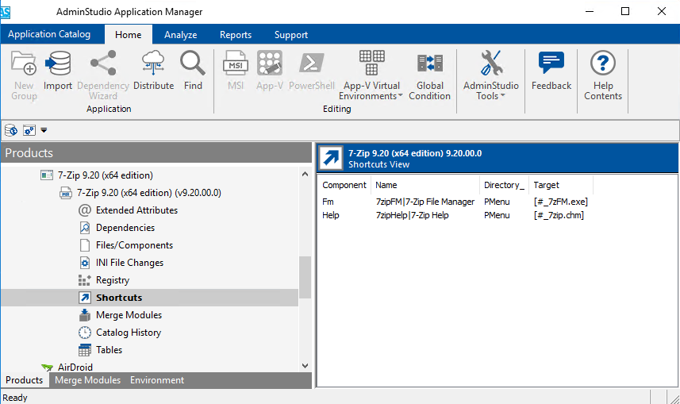
Task: Open Feedback from the ribbon
Action: tap(551, 63)
